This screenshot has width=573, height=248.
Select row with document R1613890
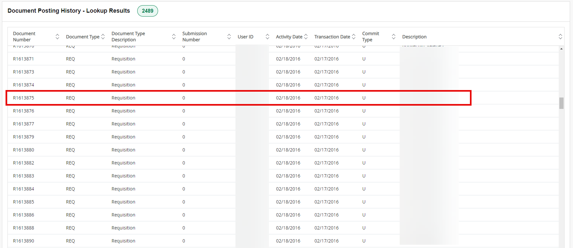[23, 241]
